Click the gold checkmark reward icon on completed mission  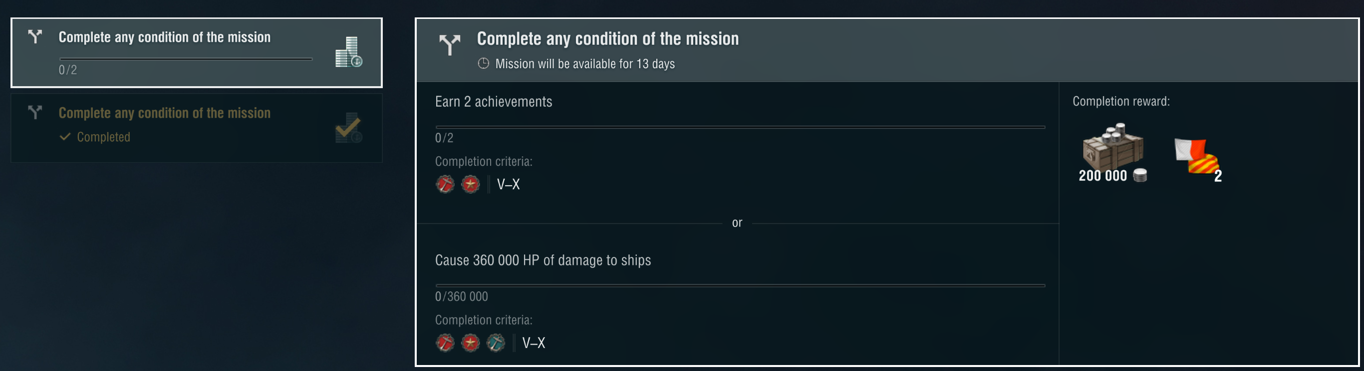click(348, 128)
